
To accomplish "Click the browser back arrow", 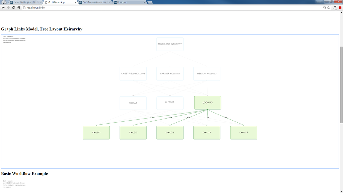I will click(3, 7).
